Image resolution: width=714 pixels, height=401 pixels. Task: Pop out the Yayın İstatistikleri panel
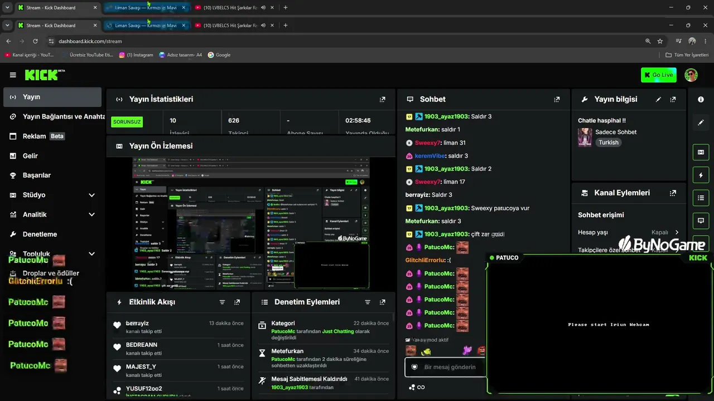point(382,100)
